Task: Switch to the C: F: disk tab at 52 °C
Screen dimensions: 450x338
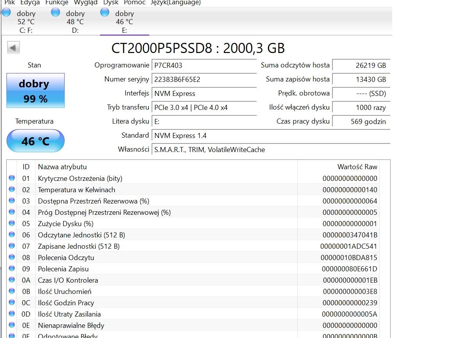Action: pyautogui.click(x=26, y=21)
